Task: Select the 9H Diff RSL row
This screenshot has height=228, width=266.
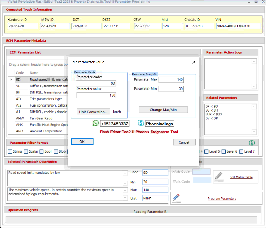Action: coord(38,92)
